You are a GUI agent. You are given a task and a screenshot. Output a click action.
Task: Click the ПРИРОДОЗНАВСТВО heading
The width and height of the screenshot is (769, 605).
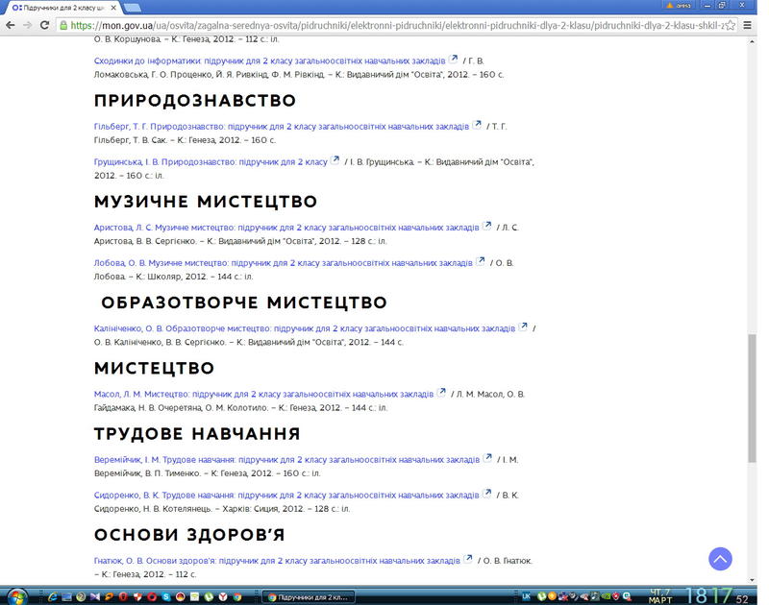click(195, 101)
